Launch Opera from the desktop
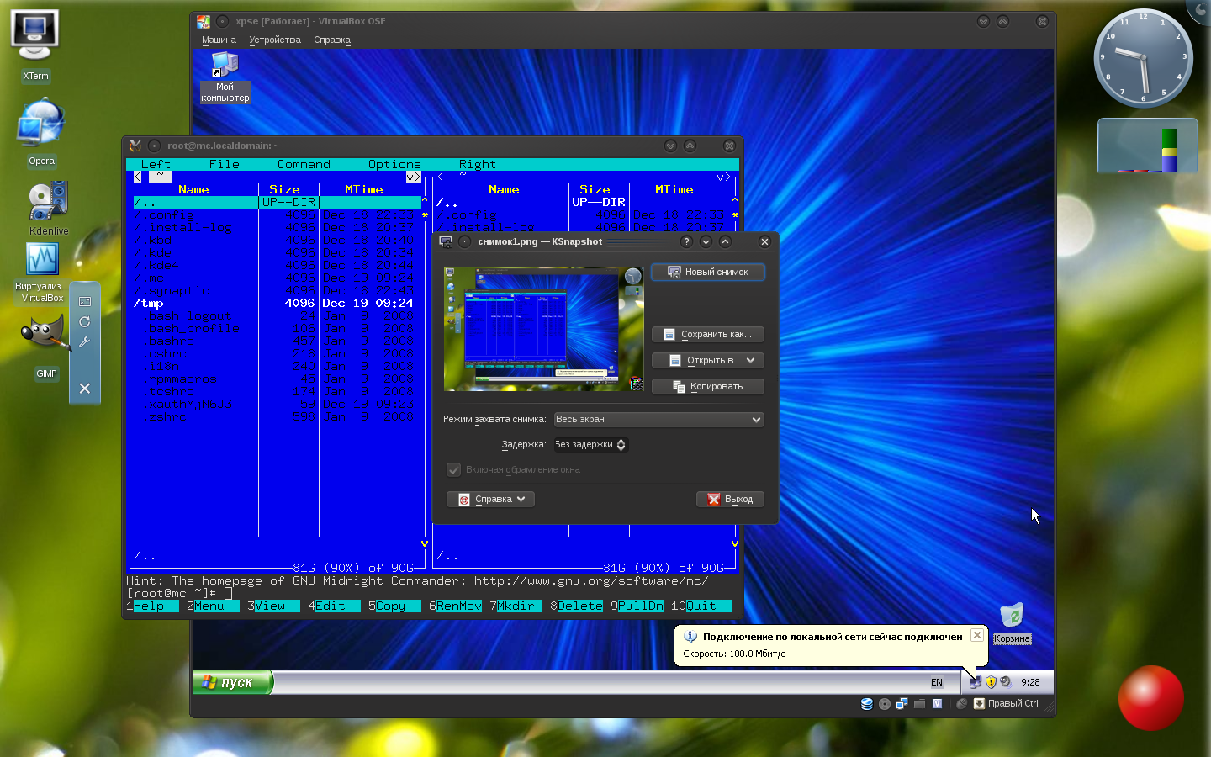The width and height of the screenshot is (1211, 757). click(x=41, y=133)
